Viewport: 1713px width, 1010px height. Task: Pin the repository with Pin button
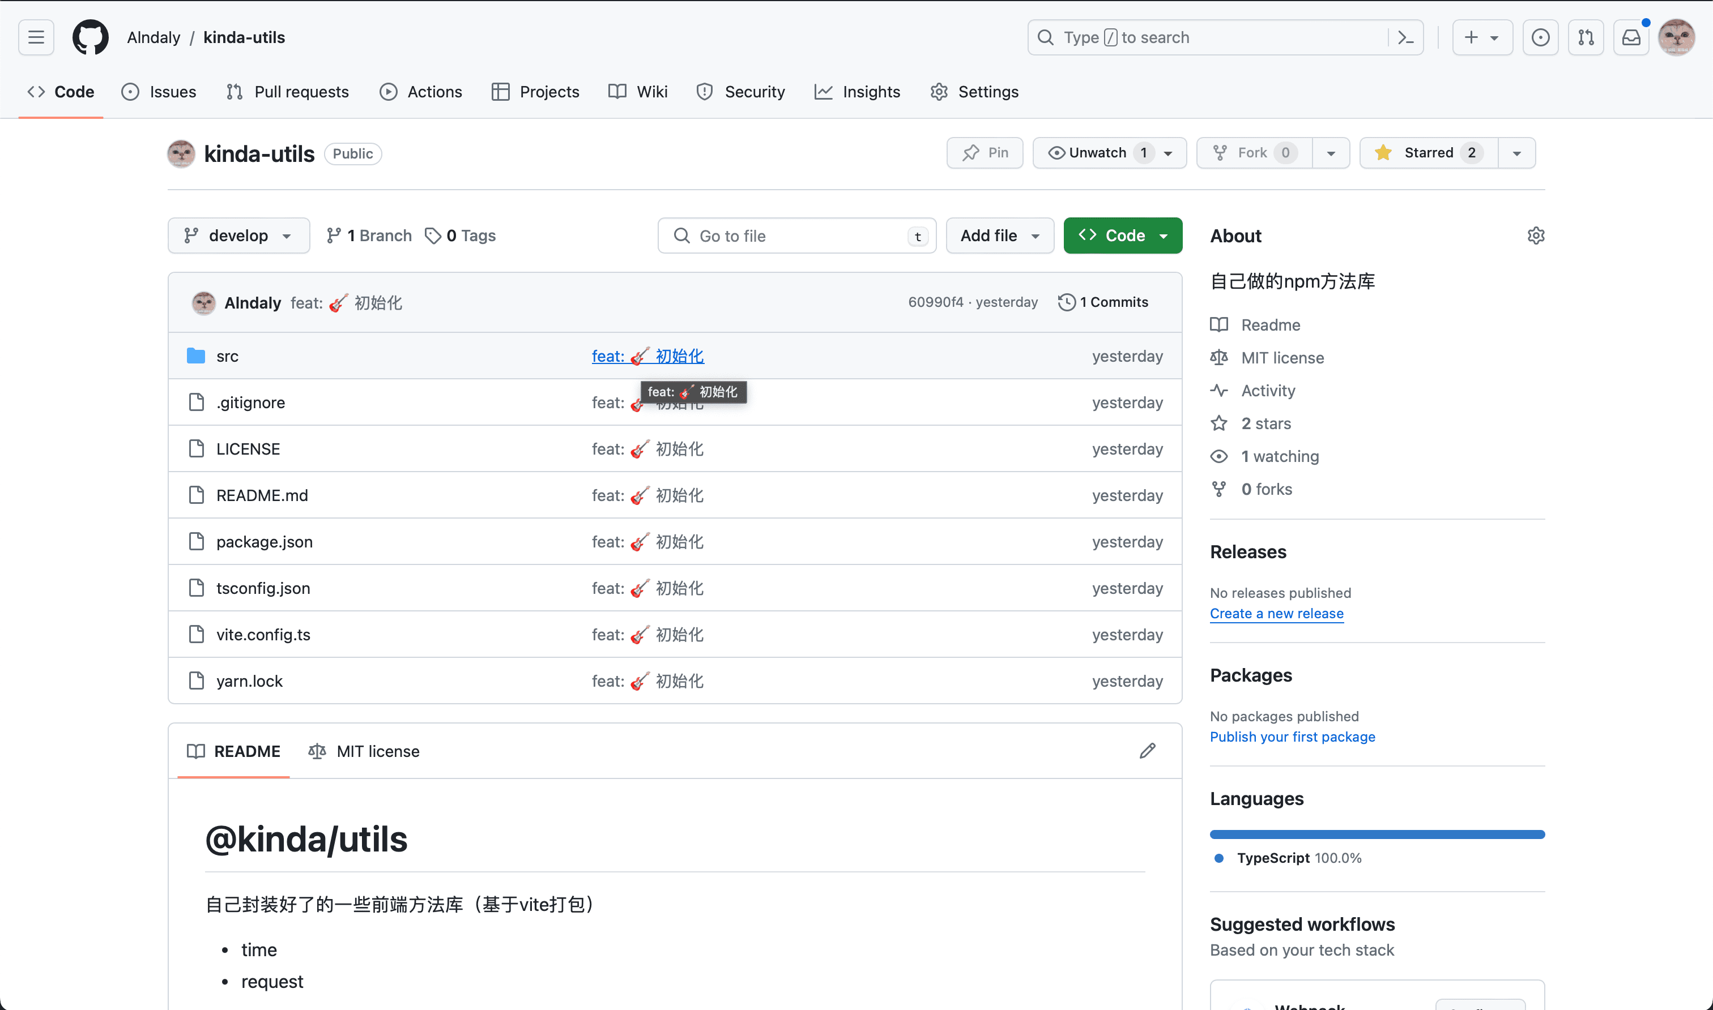(x=985, y=152)
